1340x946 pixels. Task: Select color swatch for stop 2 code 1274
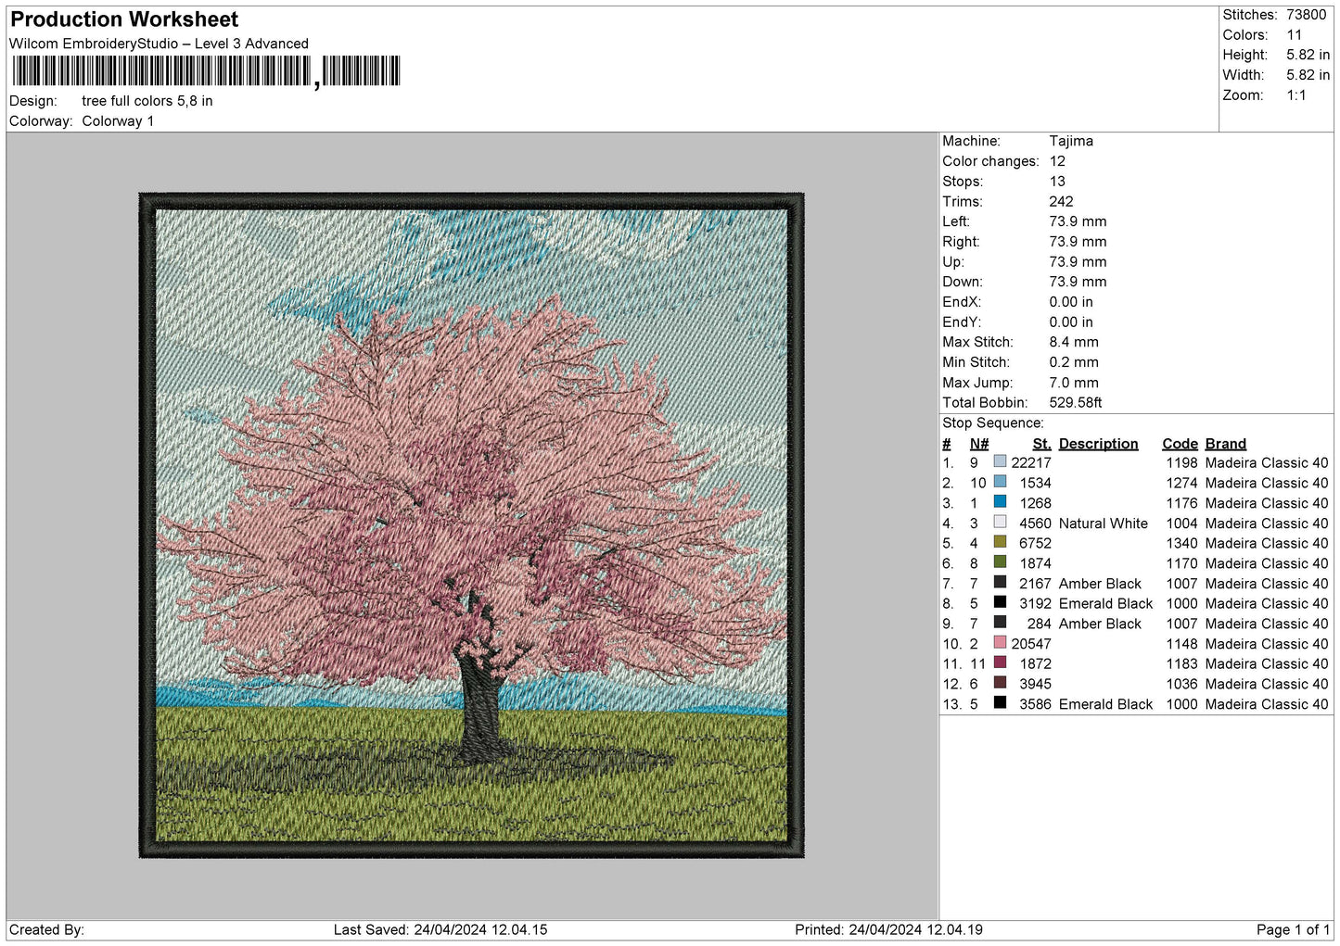pos(1000,482)
